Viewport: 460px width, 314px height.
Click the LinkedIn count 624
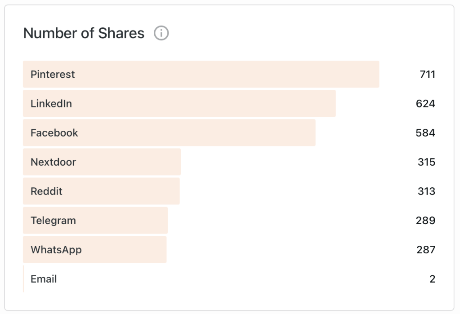click(x=425, y=103)
